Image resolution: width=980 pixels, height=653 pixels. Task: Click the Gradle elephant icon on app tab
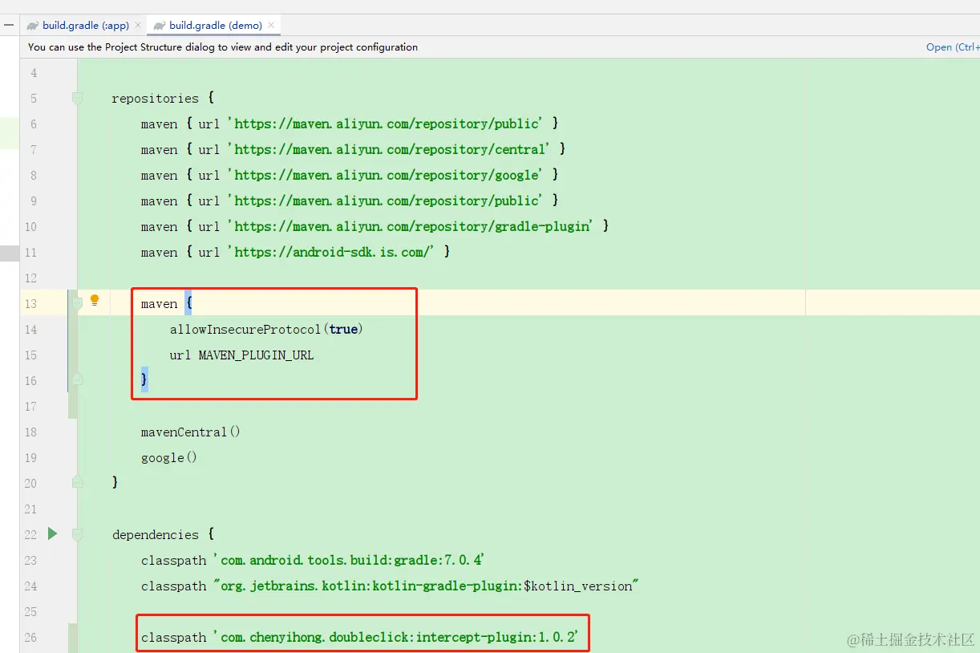point(33,26)
